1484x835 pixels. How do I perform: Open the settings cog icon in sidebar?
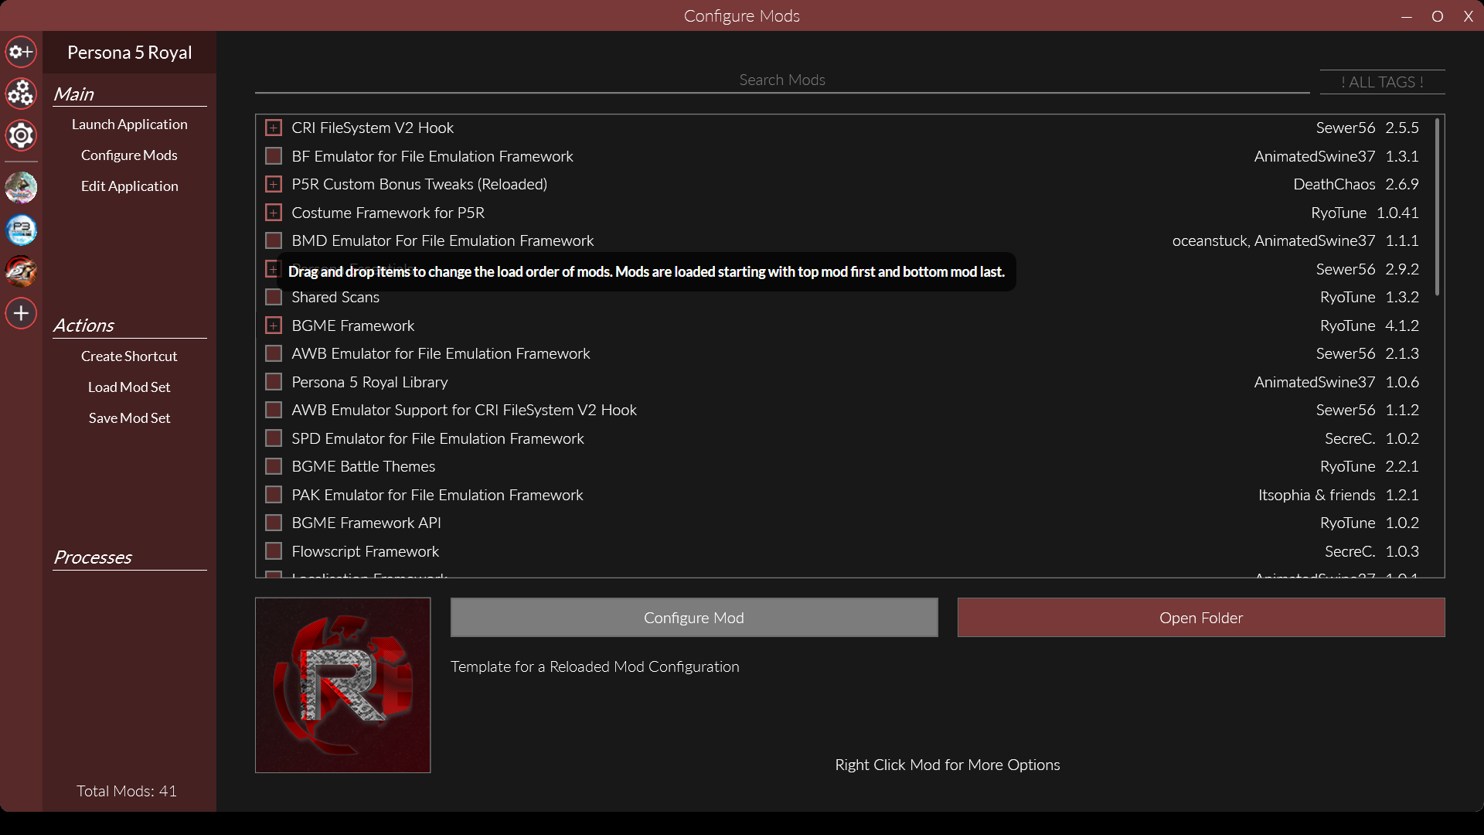pyautogui.click(x=21, y=135)
